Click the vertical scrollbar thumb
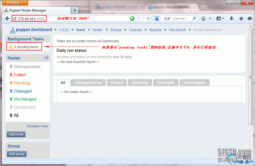This screenshot has height=166, width=255. pyautogui.click(x=251, y=77)
